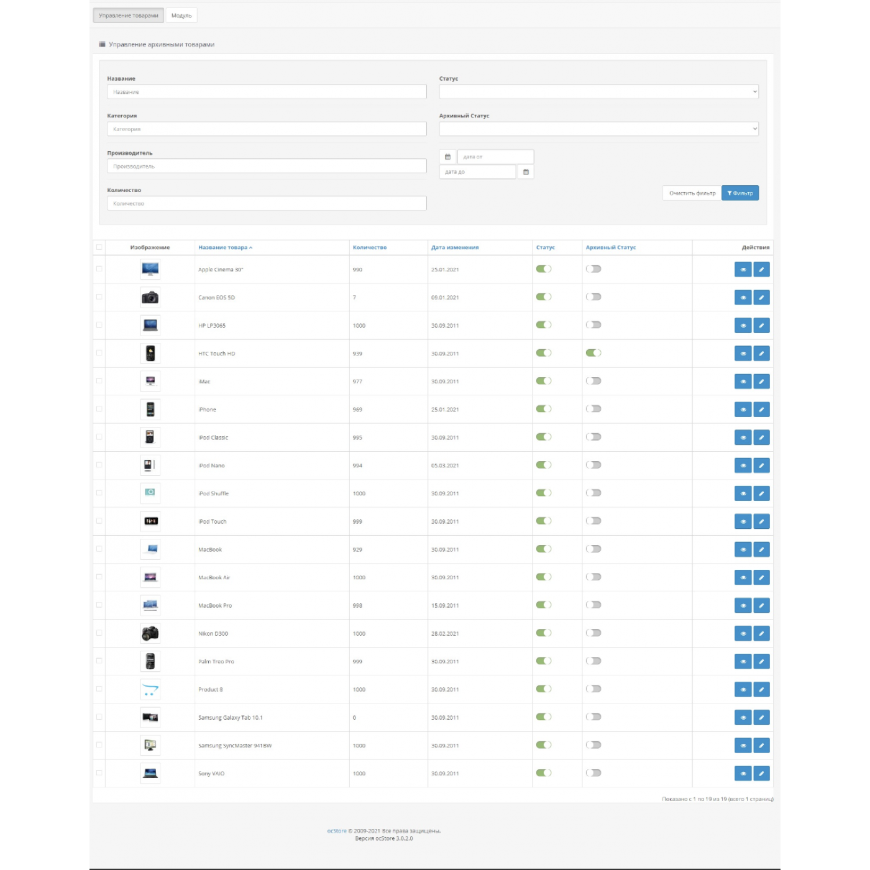
Task: Open calendar picker beside the date-to field
Action: pos(526,172)
